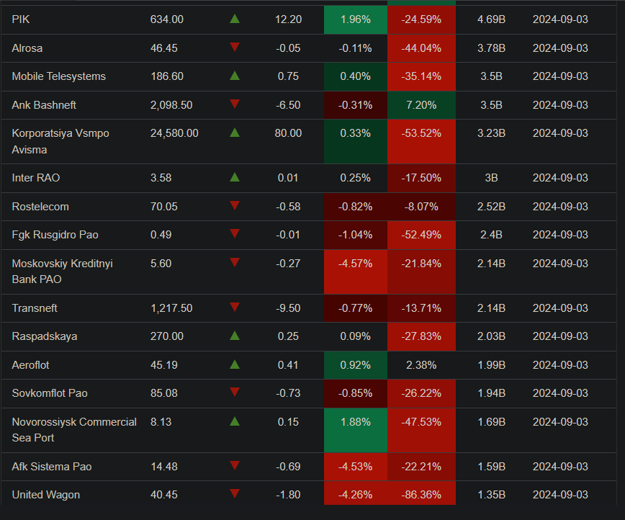Open the Ank Bashneft stock link
Viewport: 625px width, 520px height.
pos(44,105)
